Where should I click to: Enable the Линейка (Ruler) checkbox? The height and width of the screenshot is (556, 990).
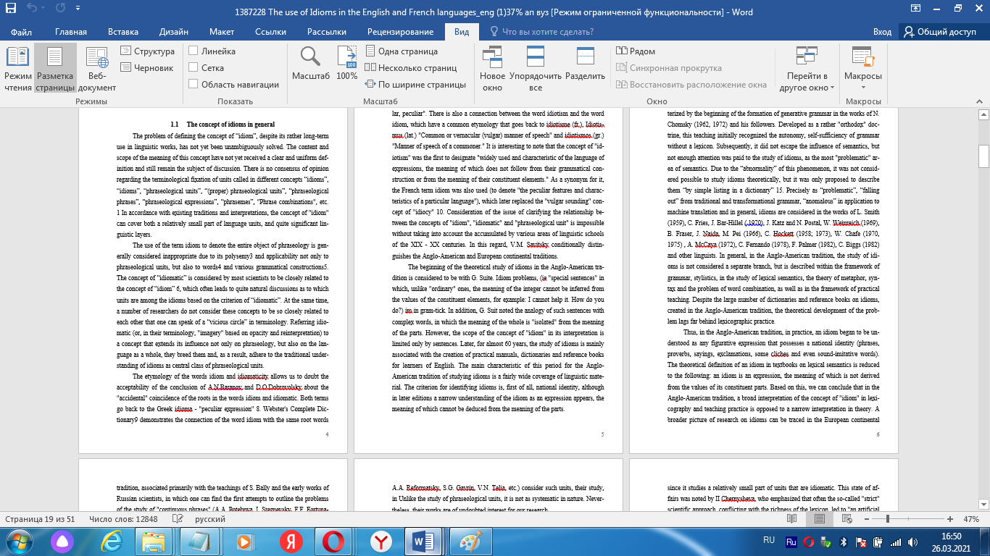pos(194,51)
